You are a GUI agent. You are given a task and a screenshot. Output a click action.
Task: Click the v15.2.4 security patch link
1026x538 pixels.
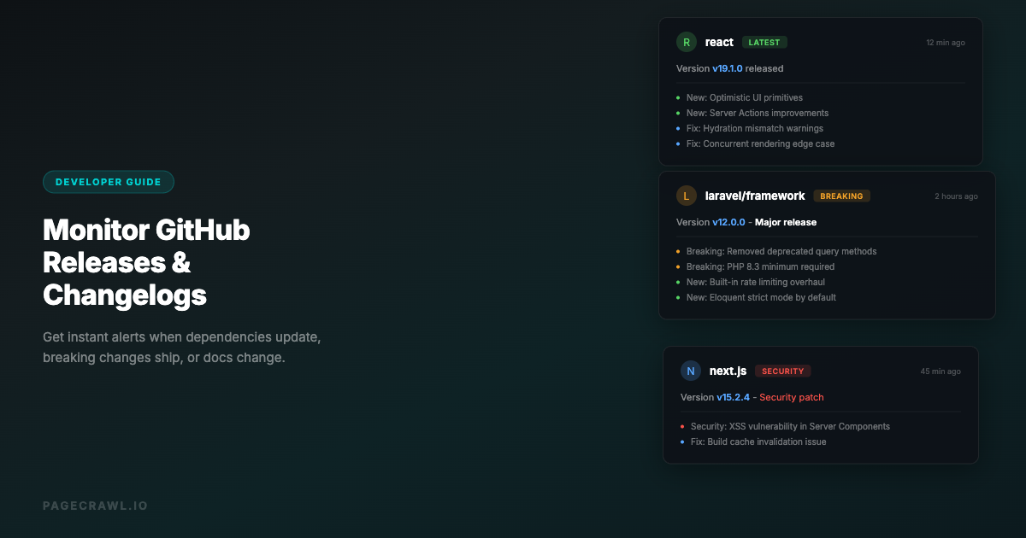(x=733, y=397)
